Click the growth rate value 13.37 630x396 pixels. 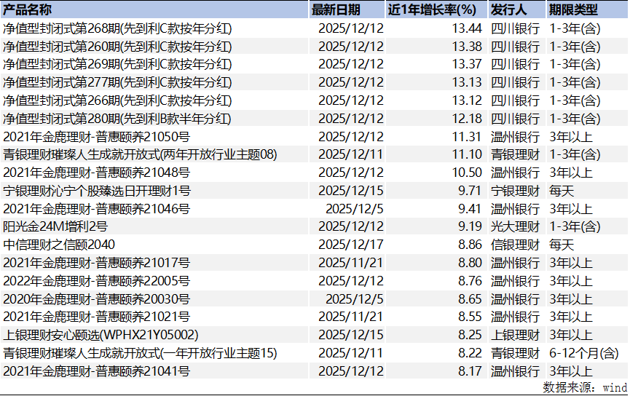pos(467,64)
